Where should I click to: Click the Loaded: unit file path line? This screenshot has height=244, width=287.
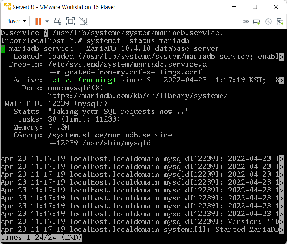(149, 56)
